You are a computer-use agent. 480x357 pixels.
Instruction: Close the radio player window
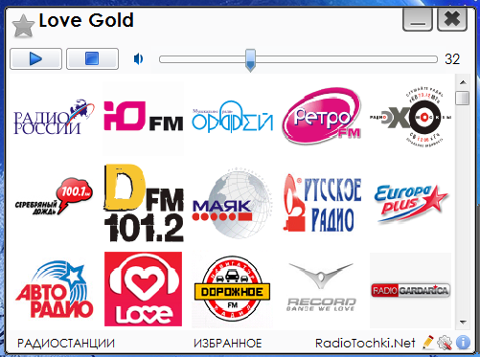[x=452, y=19]
